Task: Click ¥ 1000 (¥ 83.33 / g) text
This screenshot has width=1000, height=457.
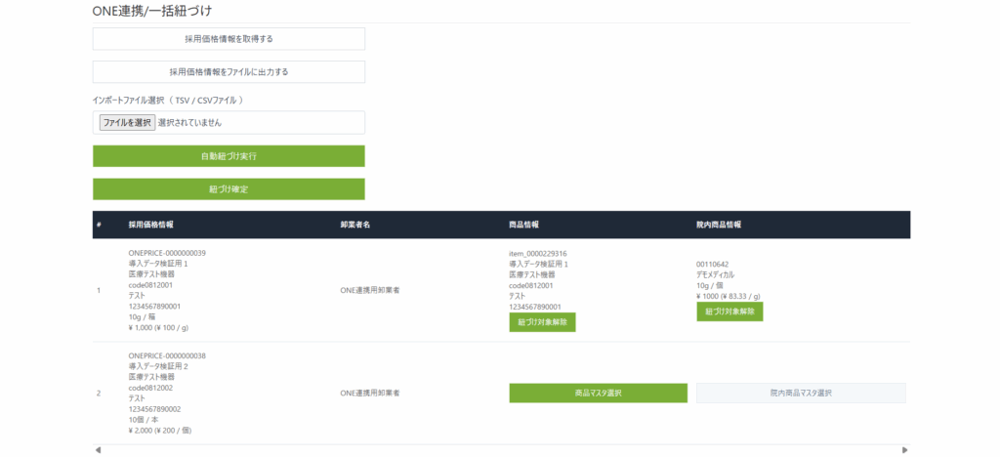Action: [729, 297]
